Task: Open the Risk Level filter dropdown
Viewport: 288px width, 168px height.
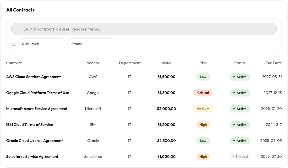Action: pos(42,44)
